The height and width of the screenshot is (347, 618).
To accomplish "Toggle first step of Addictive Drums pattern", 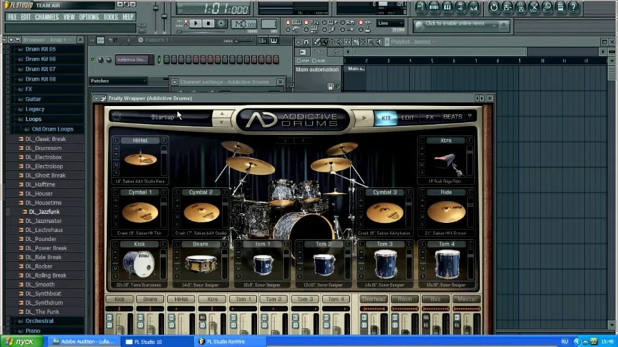I will [x=167, y=60].
